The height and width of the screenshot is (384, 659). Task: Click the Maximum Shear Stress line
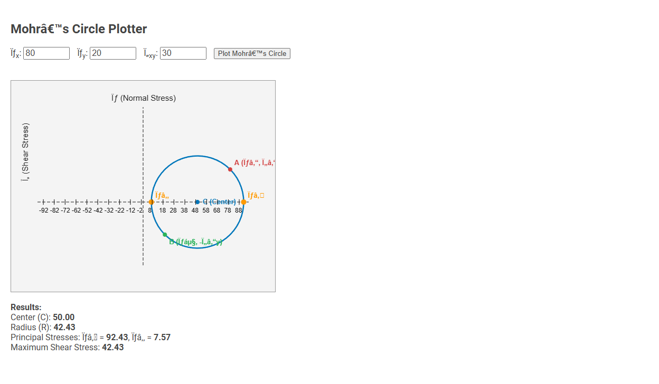(x=67, y=347)
